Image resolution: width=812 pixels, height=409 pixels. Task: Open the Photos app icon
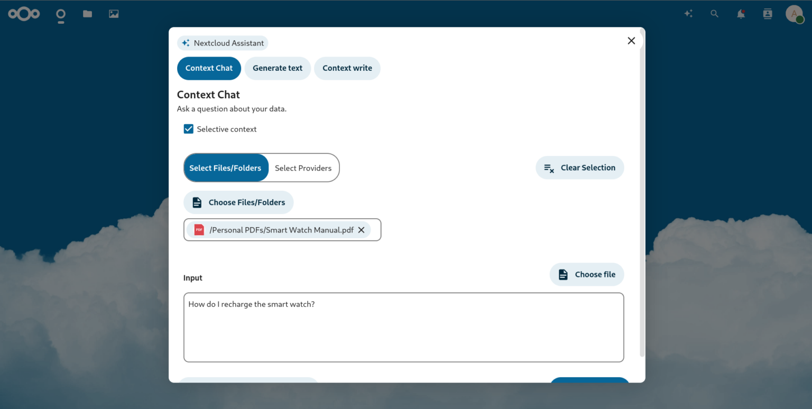click(x=114, y=14)
